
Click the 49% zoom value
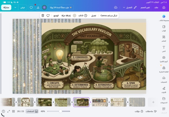tap(43, 111)
